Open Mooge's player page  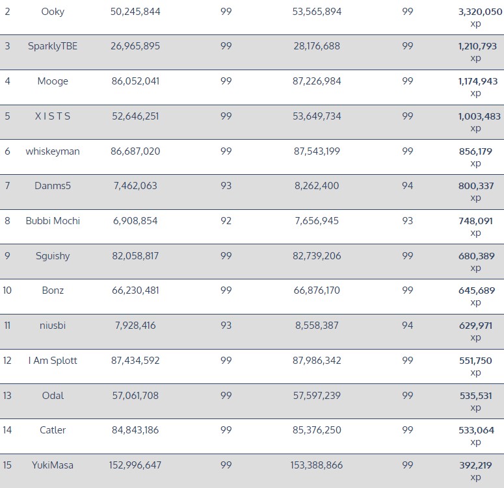coord(53,81)
